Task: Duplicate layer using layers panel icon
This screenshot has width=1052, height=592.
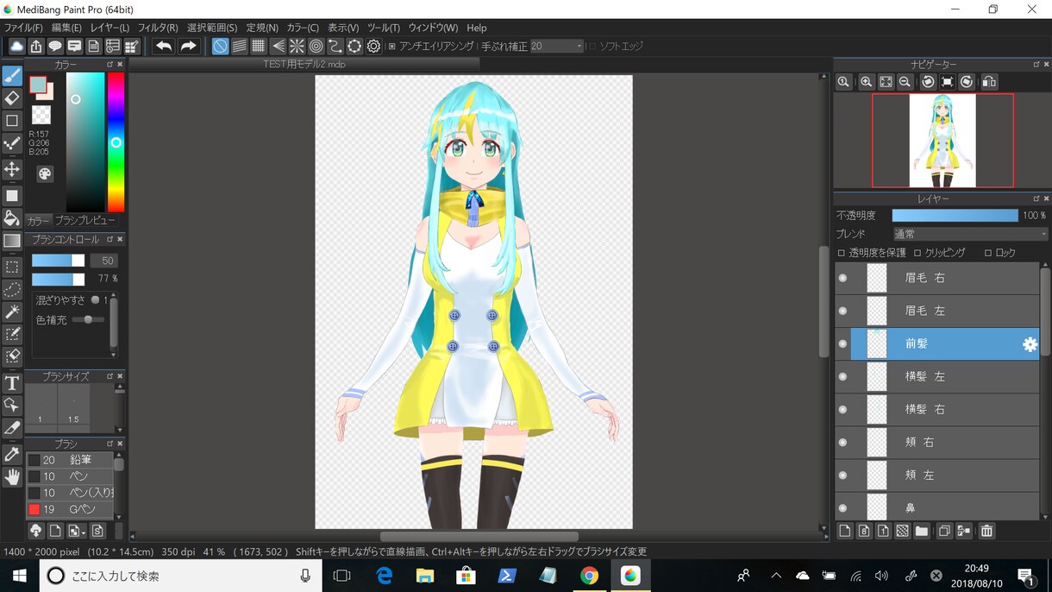Action: (x=944, y=531)
